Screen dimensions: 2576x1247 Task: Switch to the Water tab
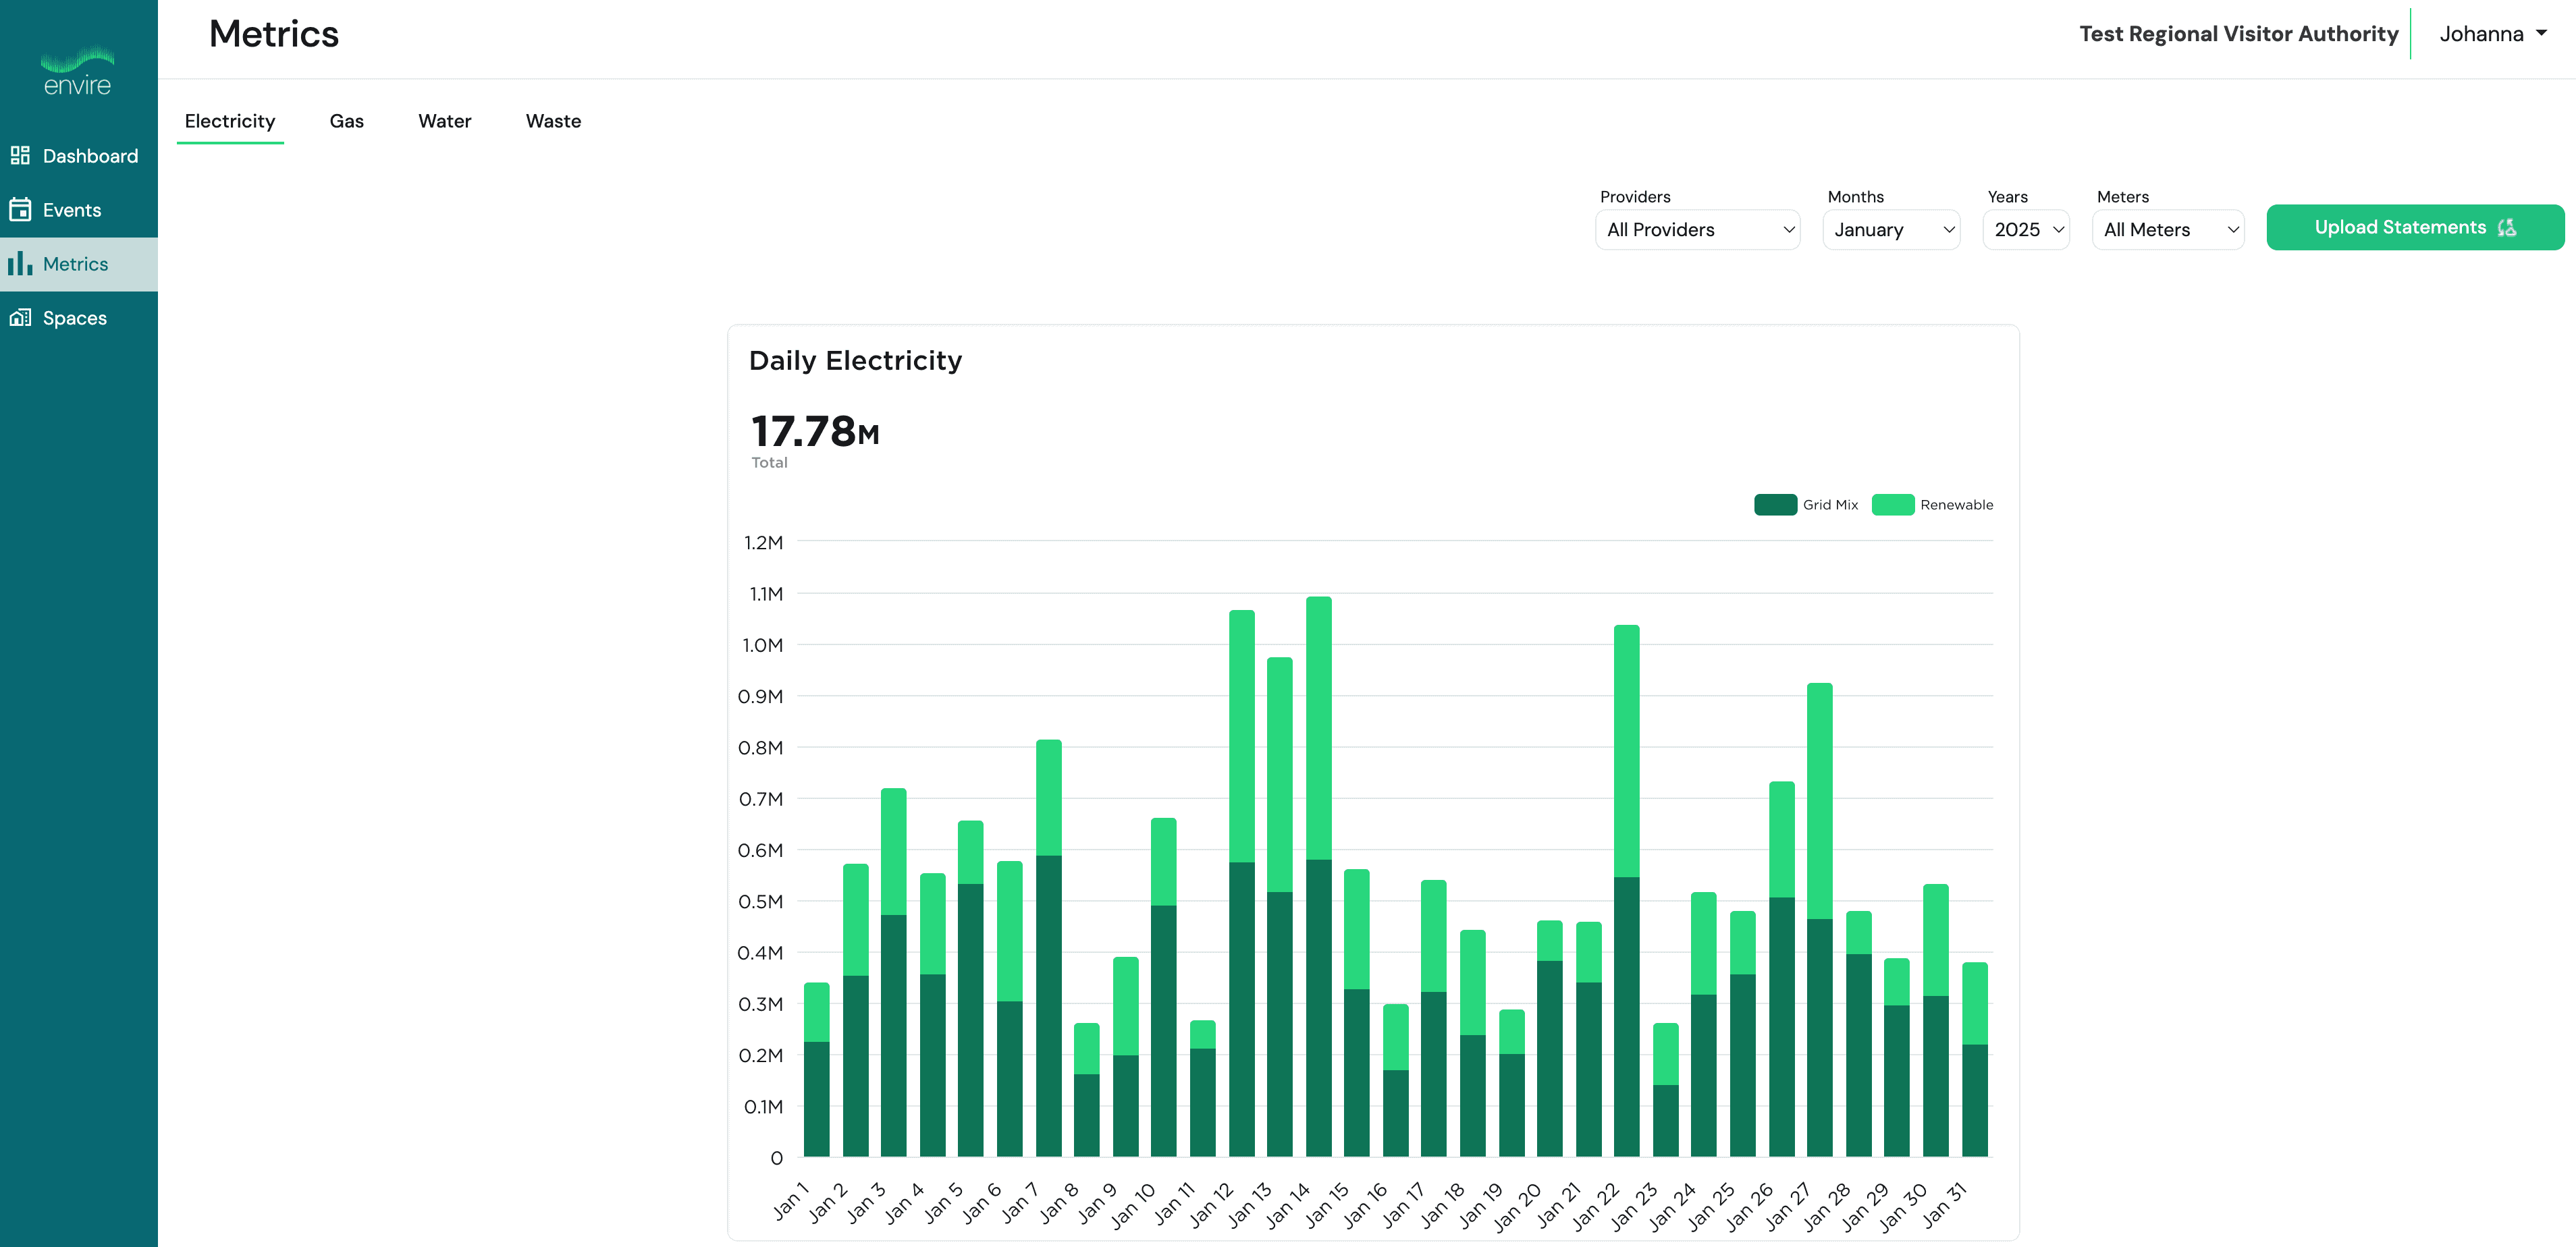coord(444,121)
